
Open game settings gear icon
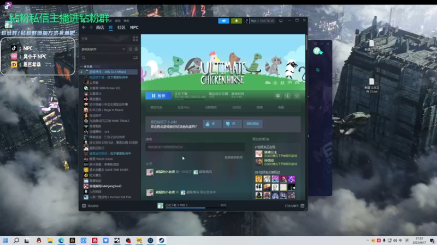278,96
